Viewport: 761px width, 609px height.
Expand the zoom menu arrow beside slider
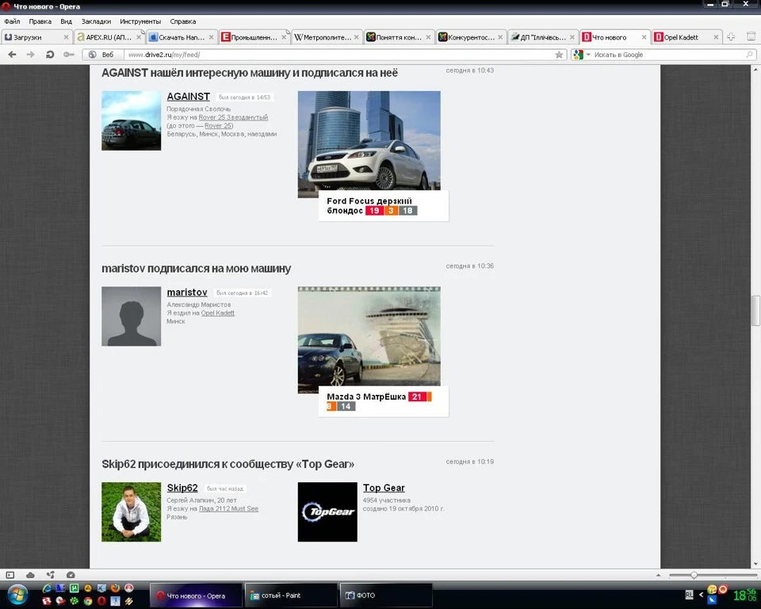(658, 576)
